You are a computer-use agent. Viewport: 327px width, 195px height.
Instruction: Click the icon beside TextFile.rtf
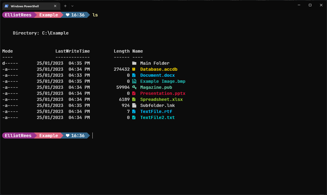point(134,111)
